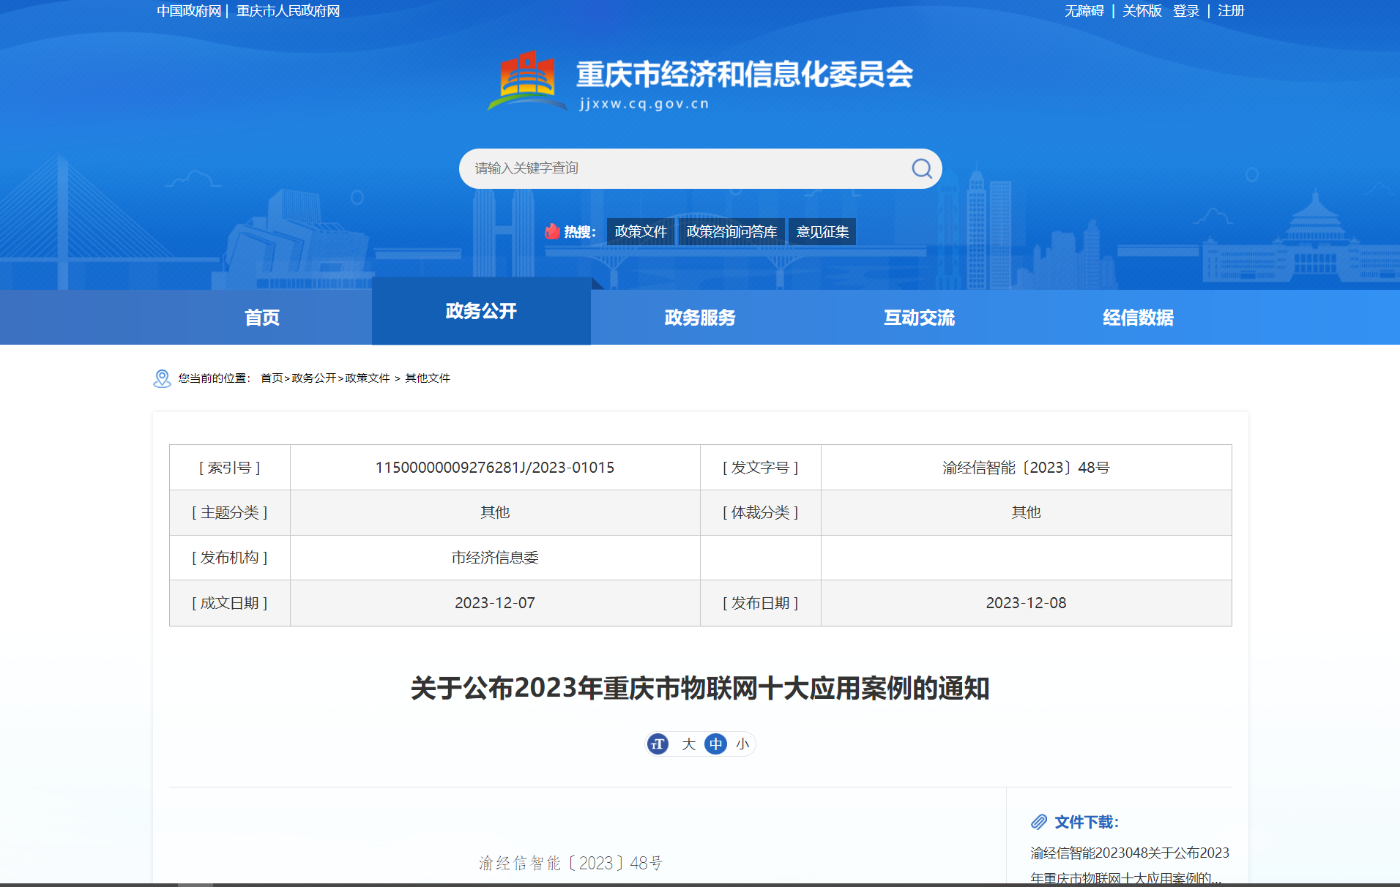Click the font size T icon
This screenshot has height=887, width=1400.
(x=658, y=744)
